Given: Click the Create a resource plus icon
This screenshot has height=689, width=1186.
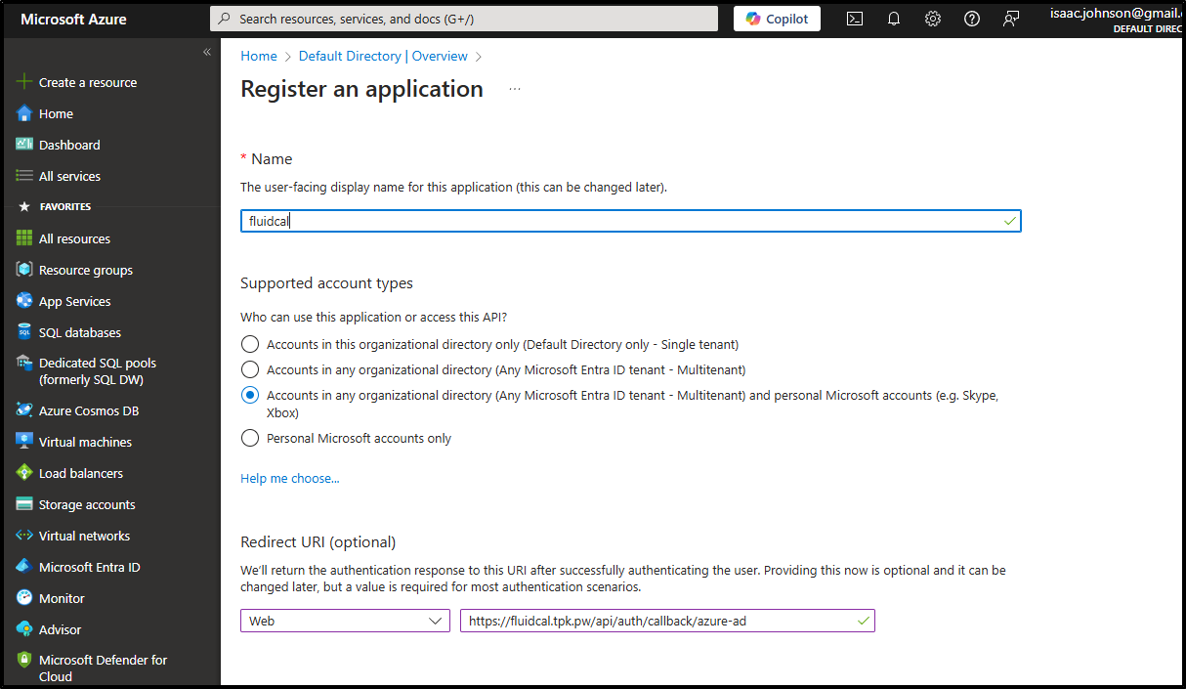Looking at the screenshot, I should point(24,82).
